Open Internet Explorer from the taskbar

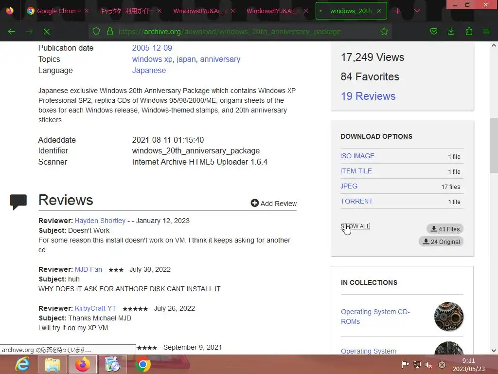click(x=22, y=364)
